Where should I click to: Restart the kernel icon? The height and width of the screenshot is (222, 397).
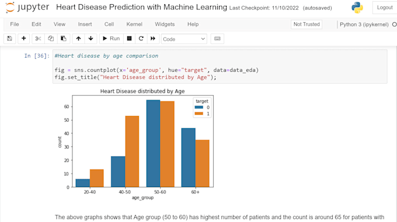pos(141,38)
